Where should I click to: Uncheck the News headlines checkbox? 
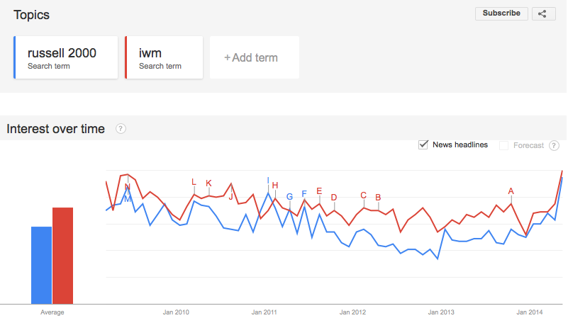423,144
